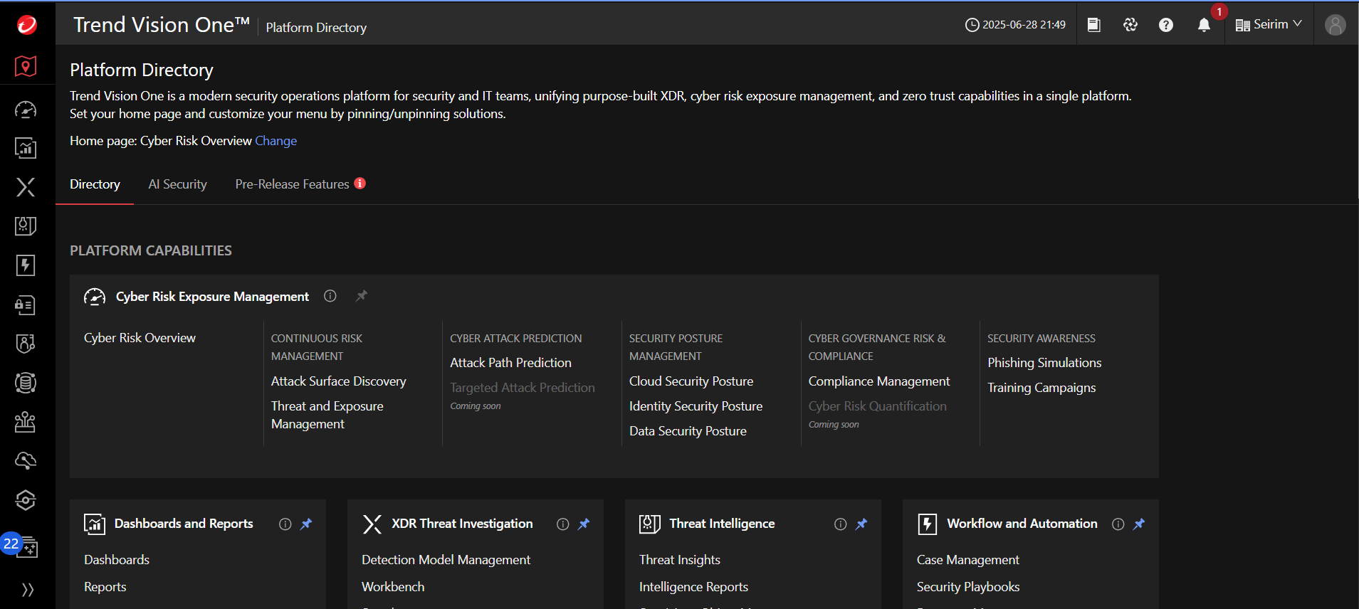Open sidebar icon with 22 badge

pos(26,546)
